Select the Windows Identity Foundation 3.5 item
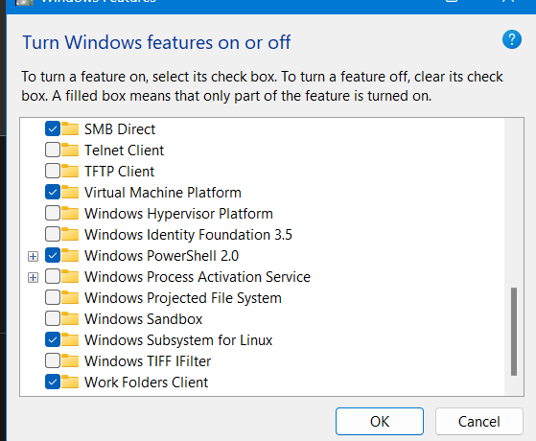This screenshot has width=536, height=441. [188, 235]
